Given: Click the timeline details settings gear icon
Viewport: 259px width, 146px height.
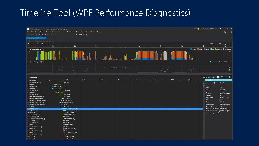Looking at the screenshot, I should pos(229,77).
